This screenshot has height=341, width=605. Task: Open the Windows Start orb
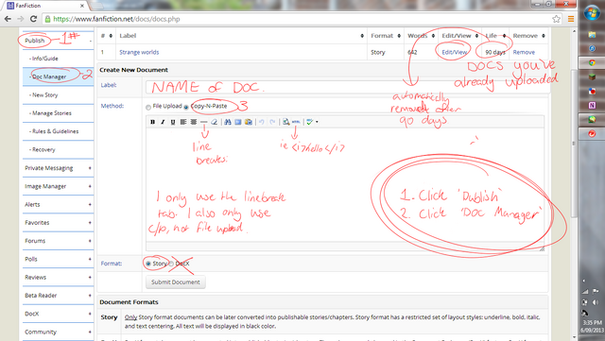point(592,12)
